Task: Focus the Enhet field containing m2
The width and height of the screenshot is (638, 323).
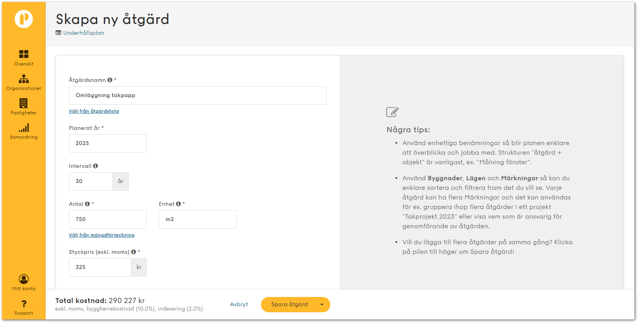Action: point(197,219)
